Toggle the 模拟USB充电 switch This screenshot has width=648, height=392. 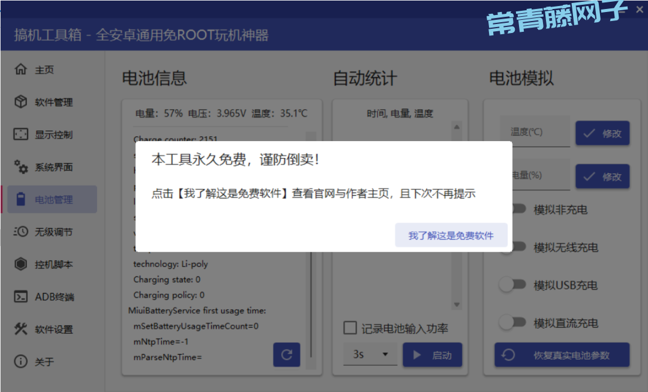coord(513,285)
